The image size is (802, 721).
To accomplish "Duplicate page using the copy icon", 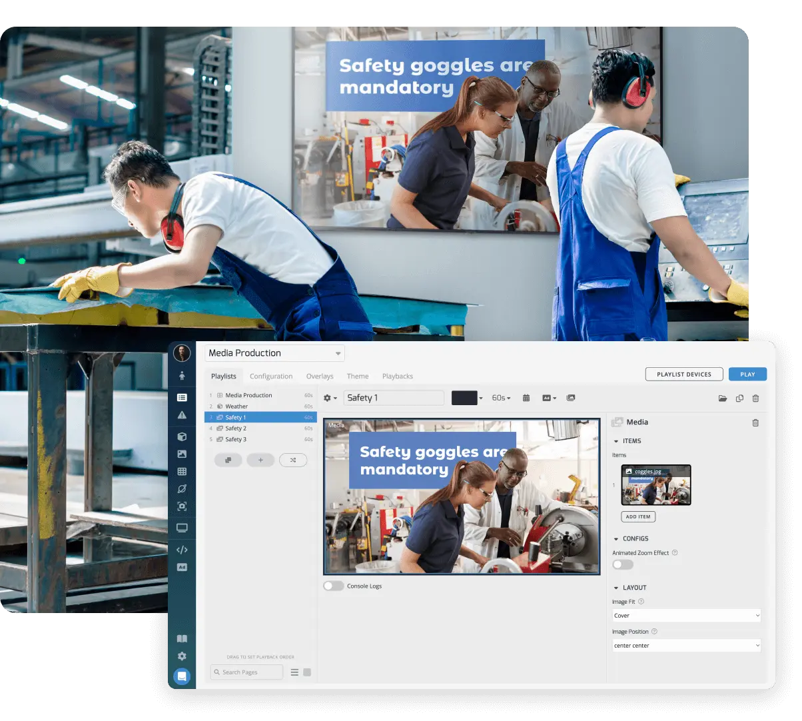I will coord(739,398).
